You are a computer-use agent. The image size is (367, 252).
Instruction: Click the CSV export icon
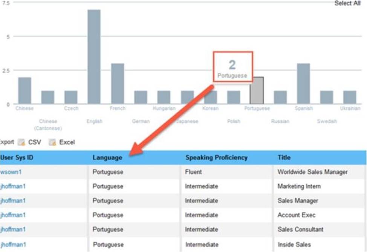21,142
